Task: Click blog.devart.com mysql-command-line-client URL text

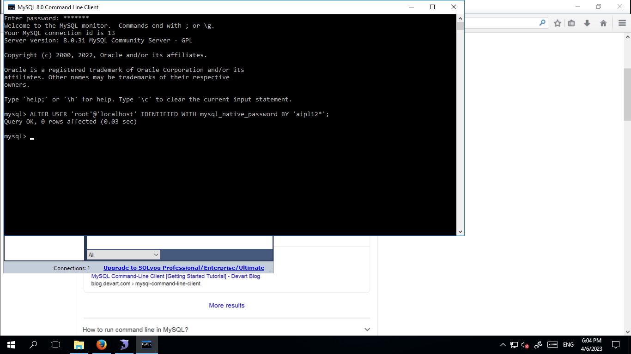Action: 146,283
